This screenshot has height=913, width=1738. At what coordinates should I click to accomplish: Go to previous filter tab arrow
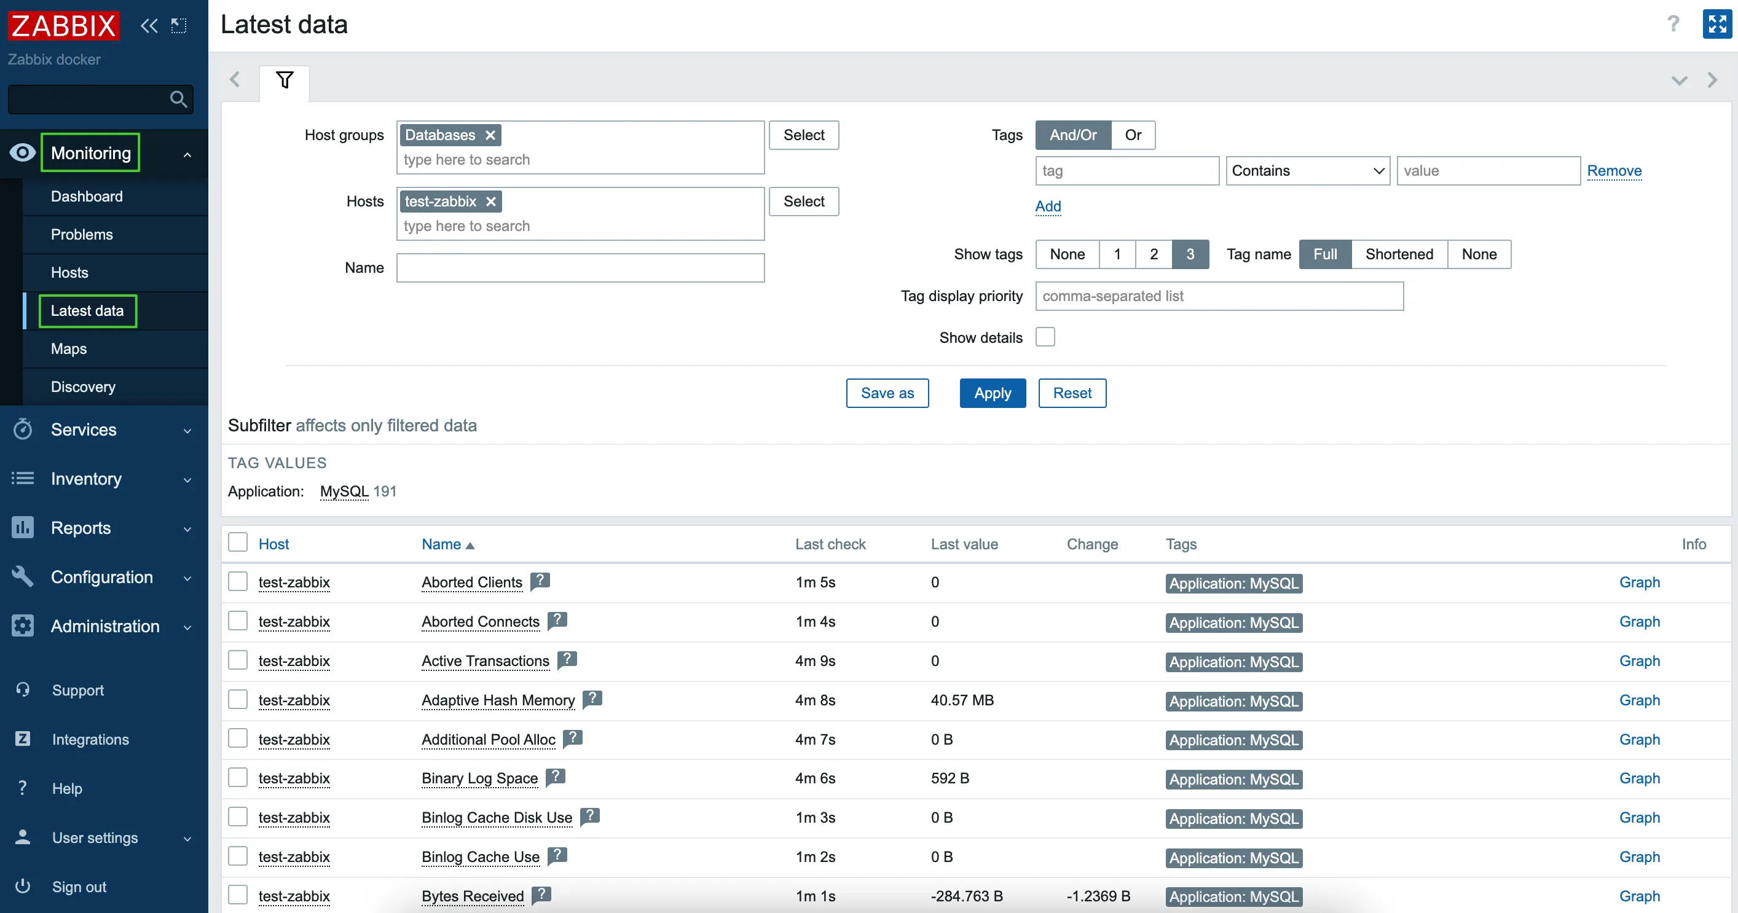(235, 80)
